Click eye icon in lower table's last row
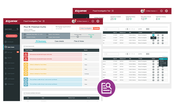Screen dimensions: 175x107 coord(153,80)
